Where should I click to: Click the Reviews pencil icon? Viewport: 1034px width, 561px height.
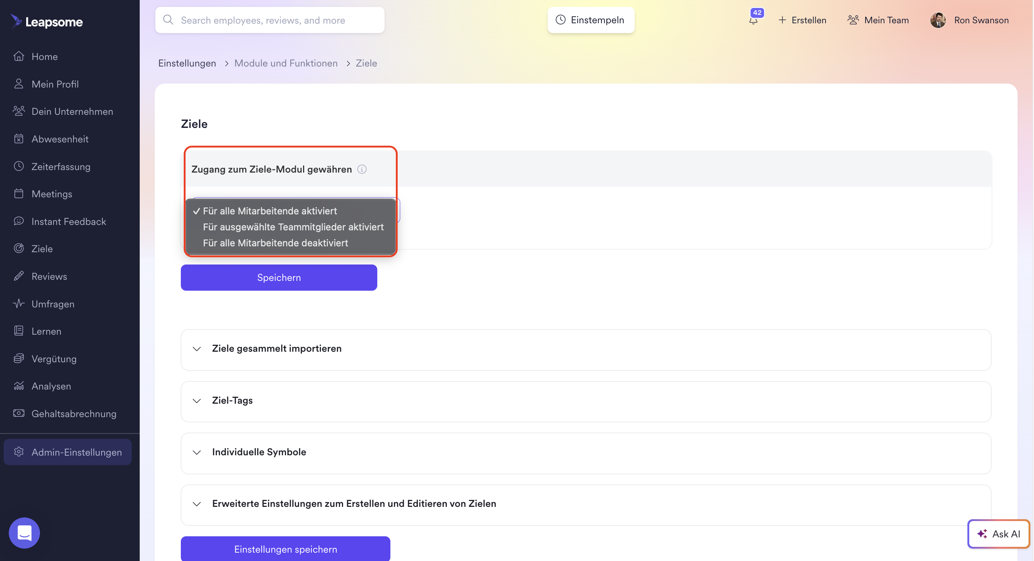coord(19,276)
